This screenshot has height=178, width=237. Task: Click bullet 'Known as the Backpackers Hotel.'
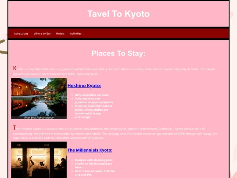pos(93,165)
